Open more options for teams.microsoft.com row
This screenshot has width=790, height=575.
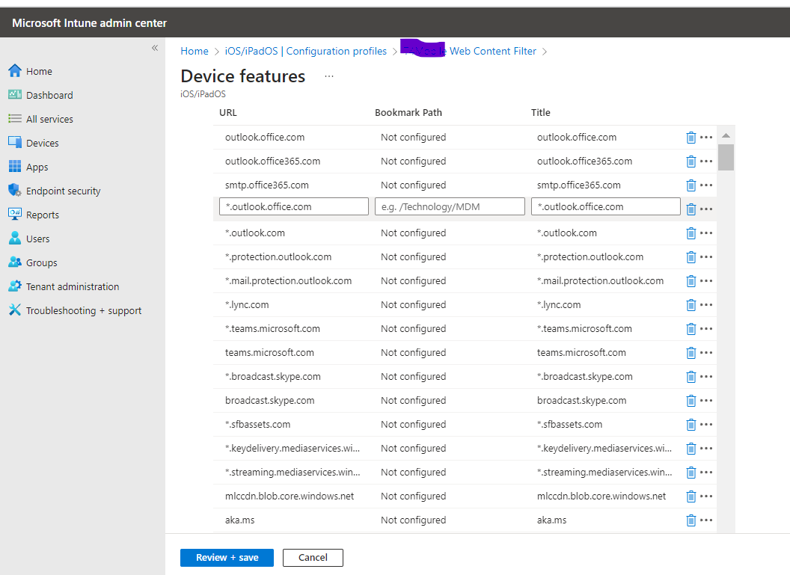(706, 352)
